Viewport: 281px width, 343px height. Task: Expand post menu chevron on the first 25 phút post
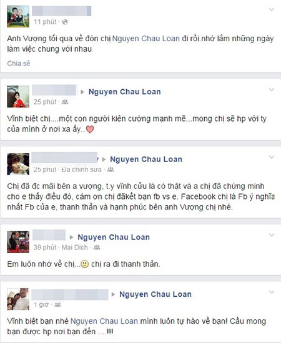click(x=272, y=90)
